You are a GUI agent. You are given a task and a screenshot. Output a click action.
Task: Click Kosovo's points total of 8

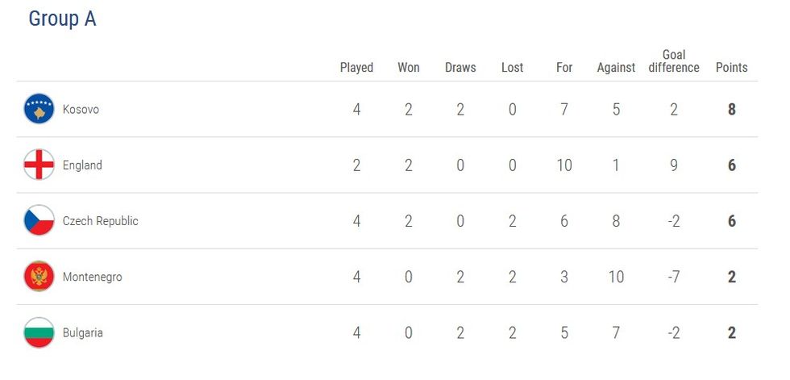[x=732, y=109]
